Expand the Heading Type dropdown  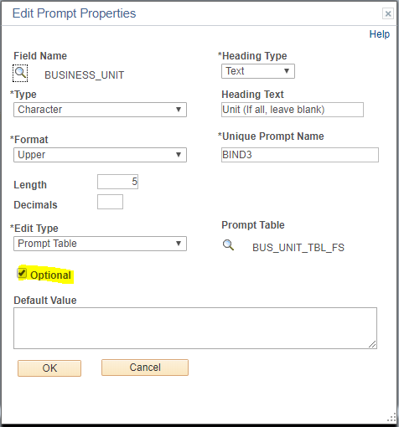(258, 71)
